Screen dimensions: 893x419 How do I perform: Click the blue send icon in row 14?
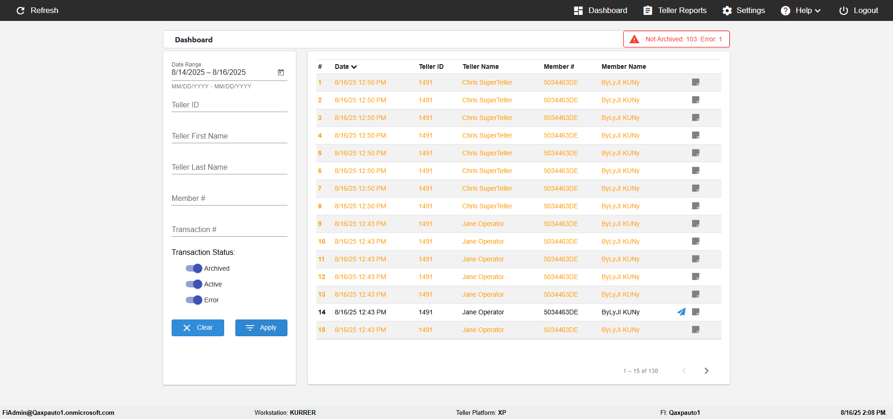tap(681, 312)
